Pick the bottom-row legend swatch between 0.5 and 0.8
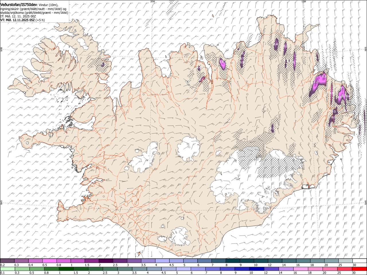This screenshot has height=275, width=367. click(x=37, y=269)
